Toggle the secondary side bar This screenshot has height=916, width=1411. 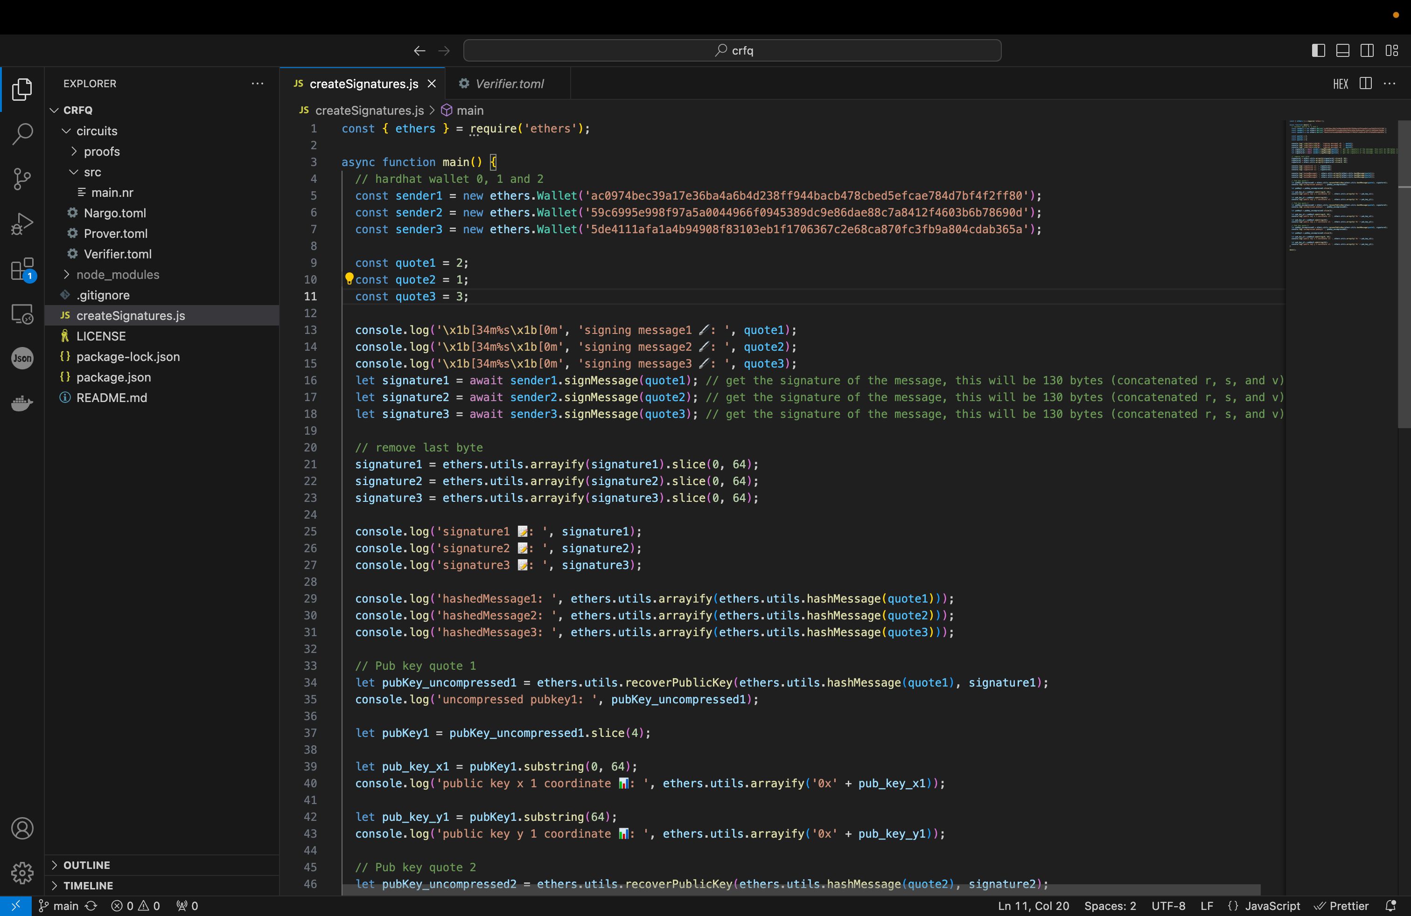(x=1367, y=51)
